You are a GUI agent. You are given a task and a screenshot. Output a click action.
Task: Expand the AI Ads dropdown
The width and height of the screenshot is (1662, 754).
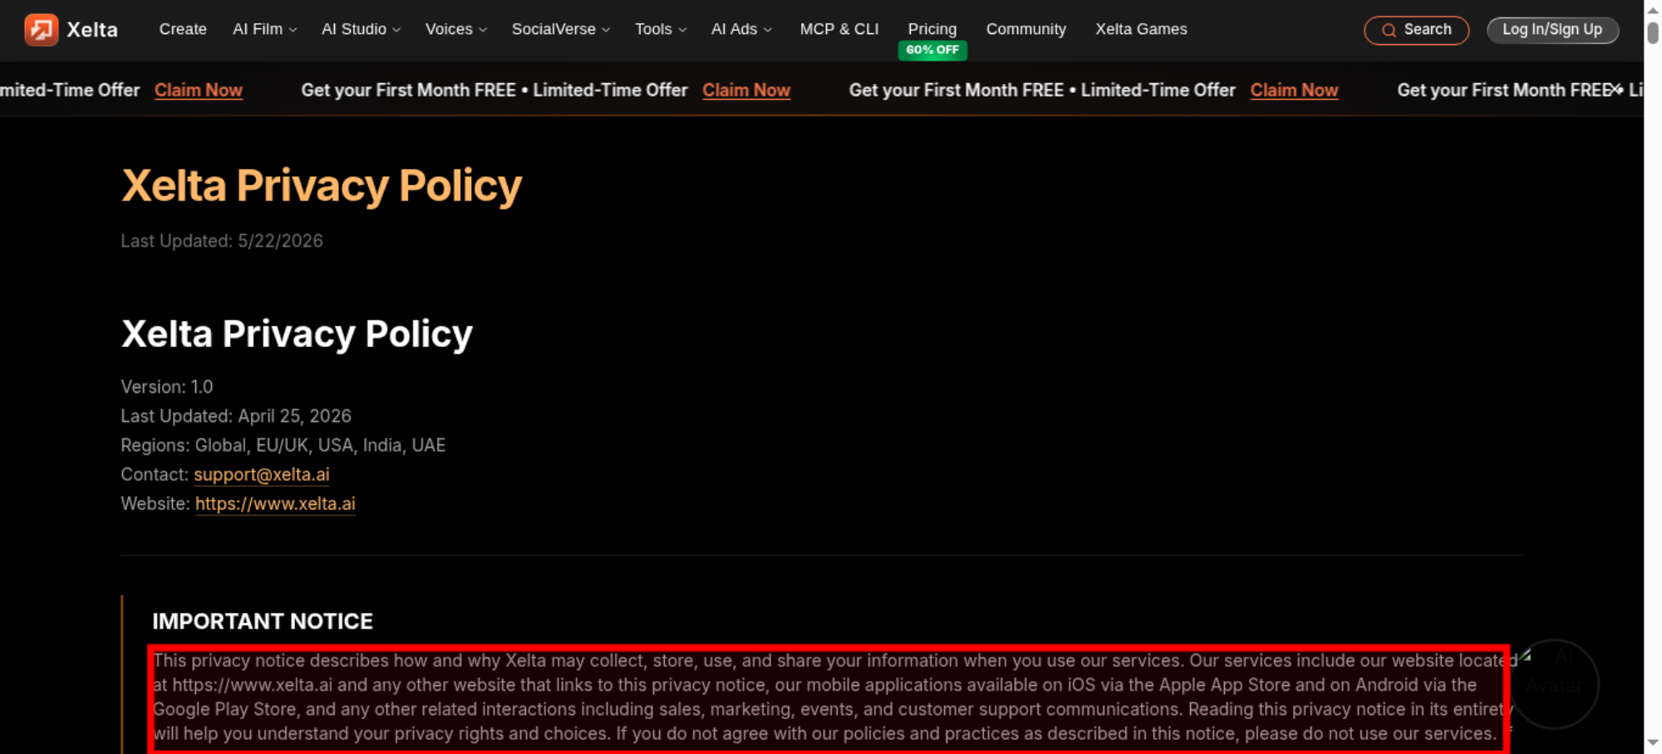tap(741, 30)
